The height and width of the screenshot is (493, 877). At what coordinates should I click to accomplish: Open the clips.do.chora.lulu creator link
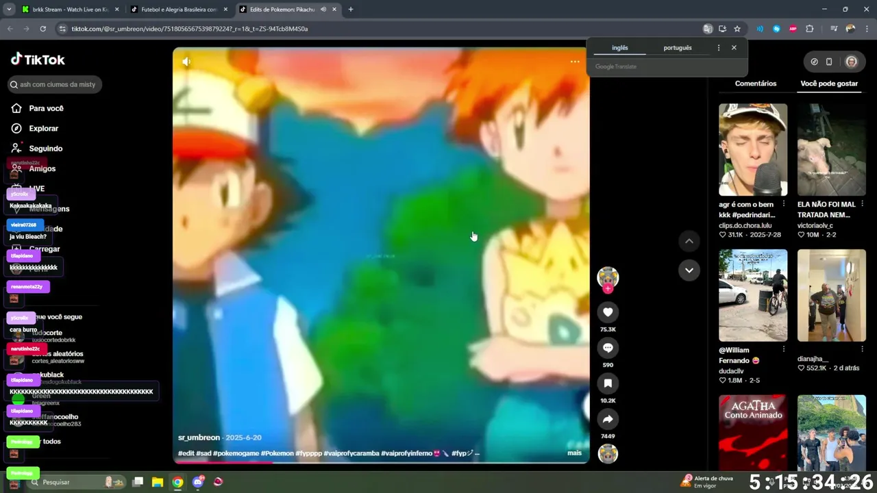(745, 225)
